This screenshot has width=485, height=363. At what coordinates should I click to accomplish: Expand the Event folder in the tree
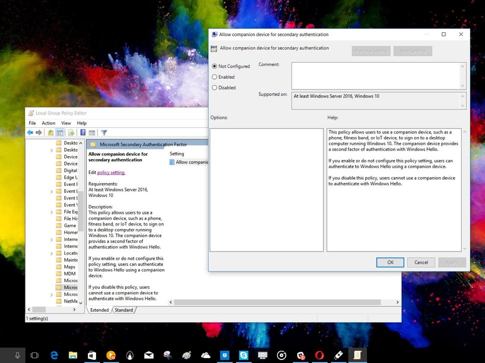(52, 191)
